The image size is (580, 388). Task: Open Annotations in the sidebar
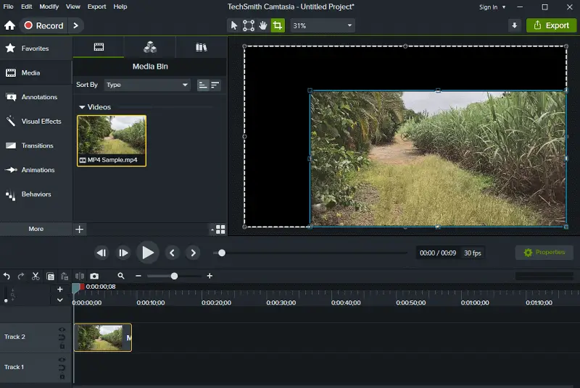[x=36, y=97]
